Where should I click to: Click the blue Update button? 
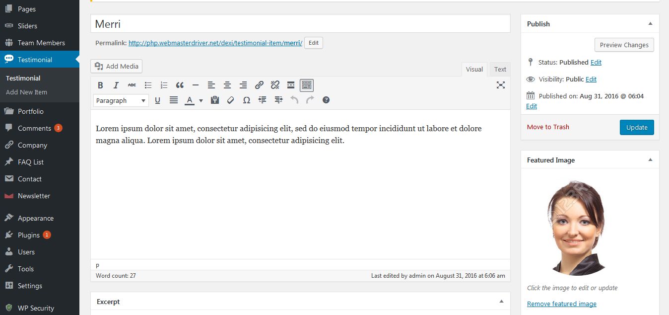pyautogui.click(x=636, y=127)
